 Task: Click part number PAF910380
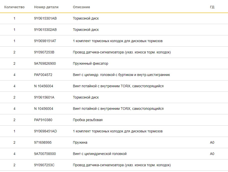43,120
